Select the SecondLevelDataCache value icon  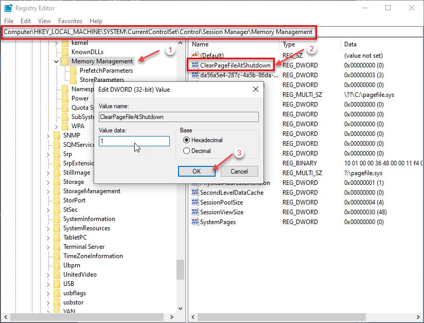click(195, 193)
